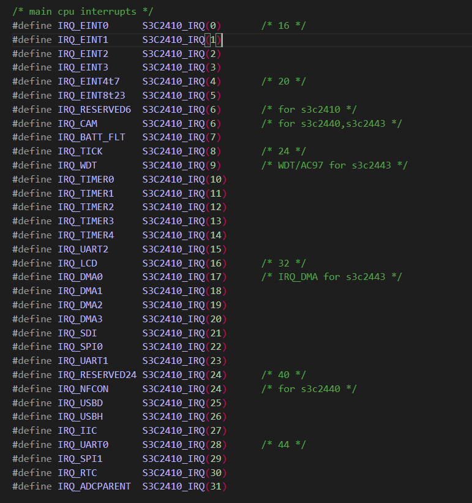Click S3C2410_IRQ(21) macro call
This screenshot has width=472, height=503.
(185, 333)
